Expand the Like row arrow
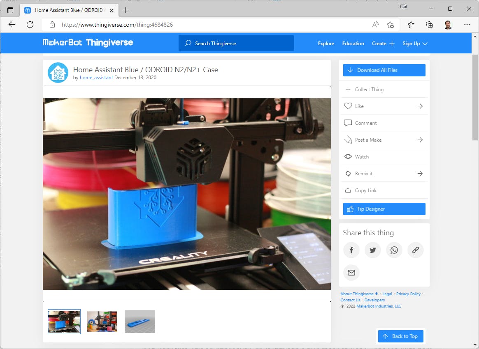Viewport: 479px width, 349px height. click(x=420, y=106)
